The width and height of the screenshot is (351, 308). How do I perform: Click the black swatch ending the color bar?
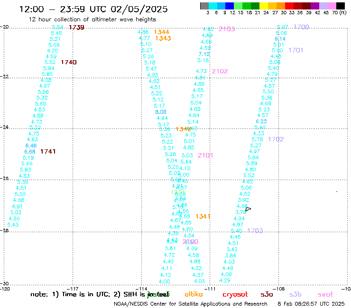pos(341,6)
